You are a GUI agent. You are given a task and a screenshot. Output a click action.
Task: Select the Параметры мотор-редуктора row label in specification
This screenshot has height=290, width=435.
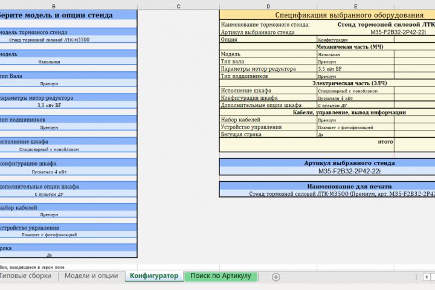coord(268,68)
